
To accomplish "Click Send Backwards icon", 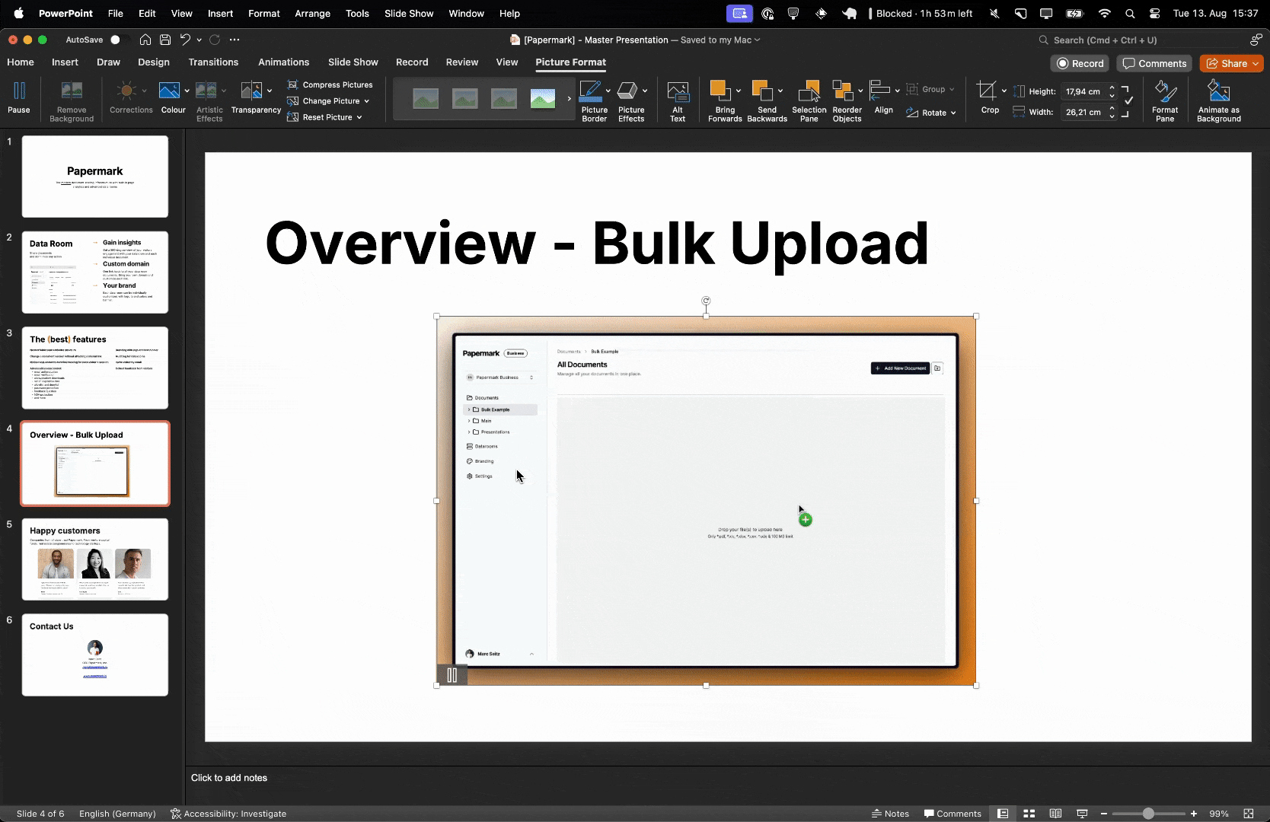I will pos(762,91).
